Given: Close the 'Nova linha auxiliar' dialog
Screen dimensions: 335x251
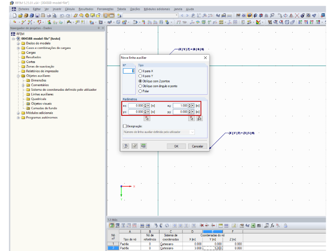Looking at the screenshot, I should [205, 58].
